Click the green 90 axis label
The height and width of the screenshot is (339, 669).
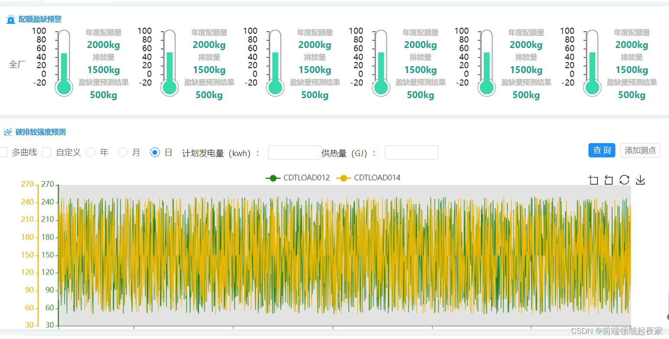coord(49,290)
